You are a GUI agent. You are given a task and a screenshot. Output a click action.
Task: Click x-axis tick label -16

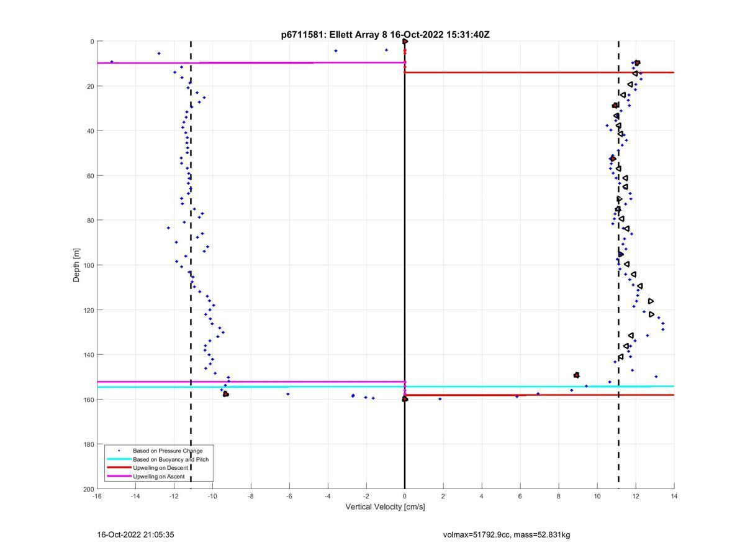97,496
